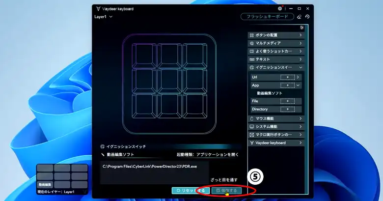Click the ボタンの配置 grid icon
The width and height of the screenshot is (383, 201).
[252, 35]
